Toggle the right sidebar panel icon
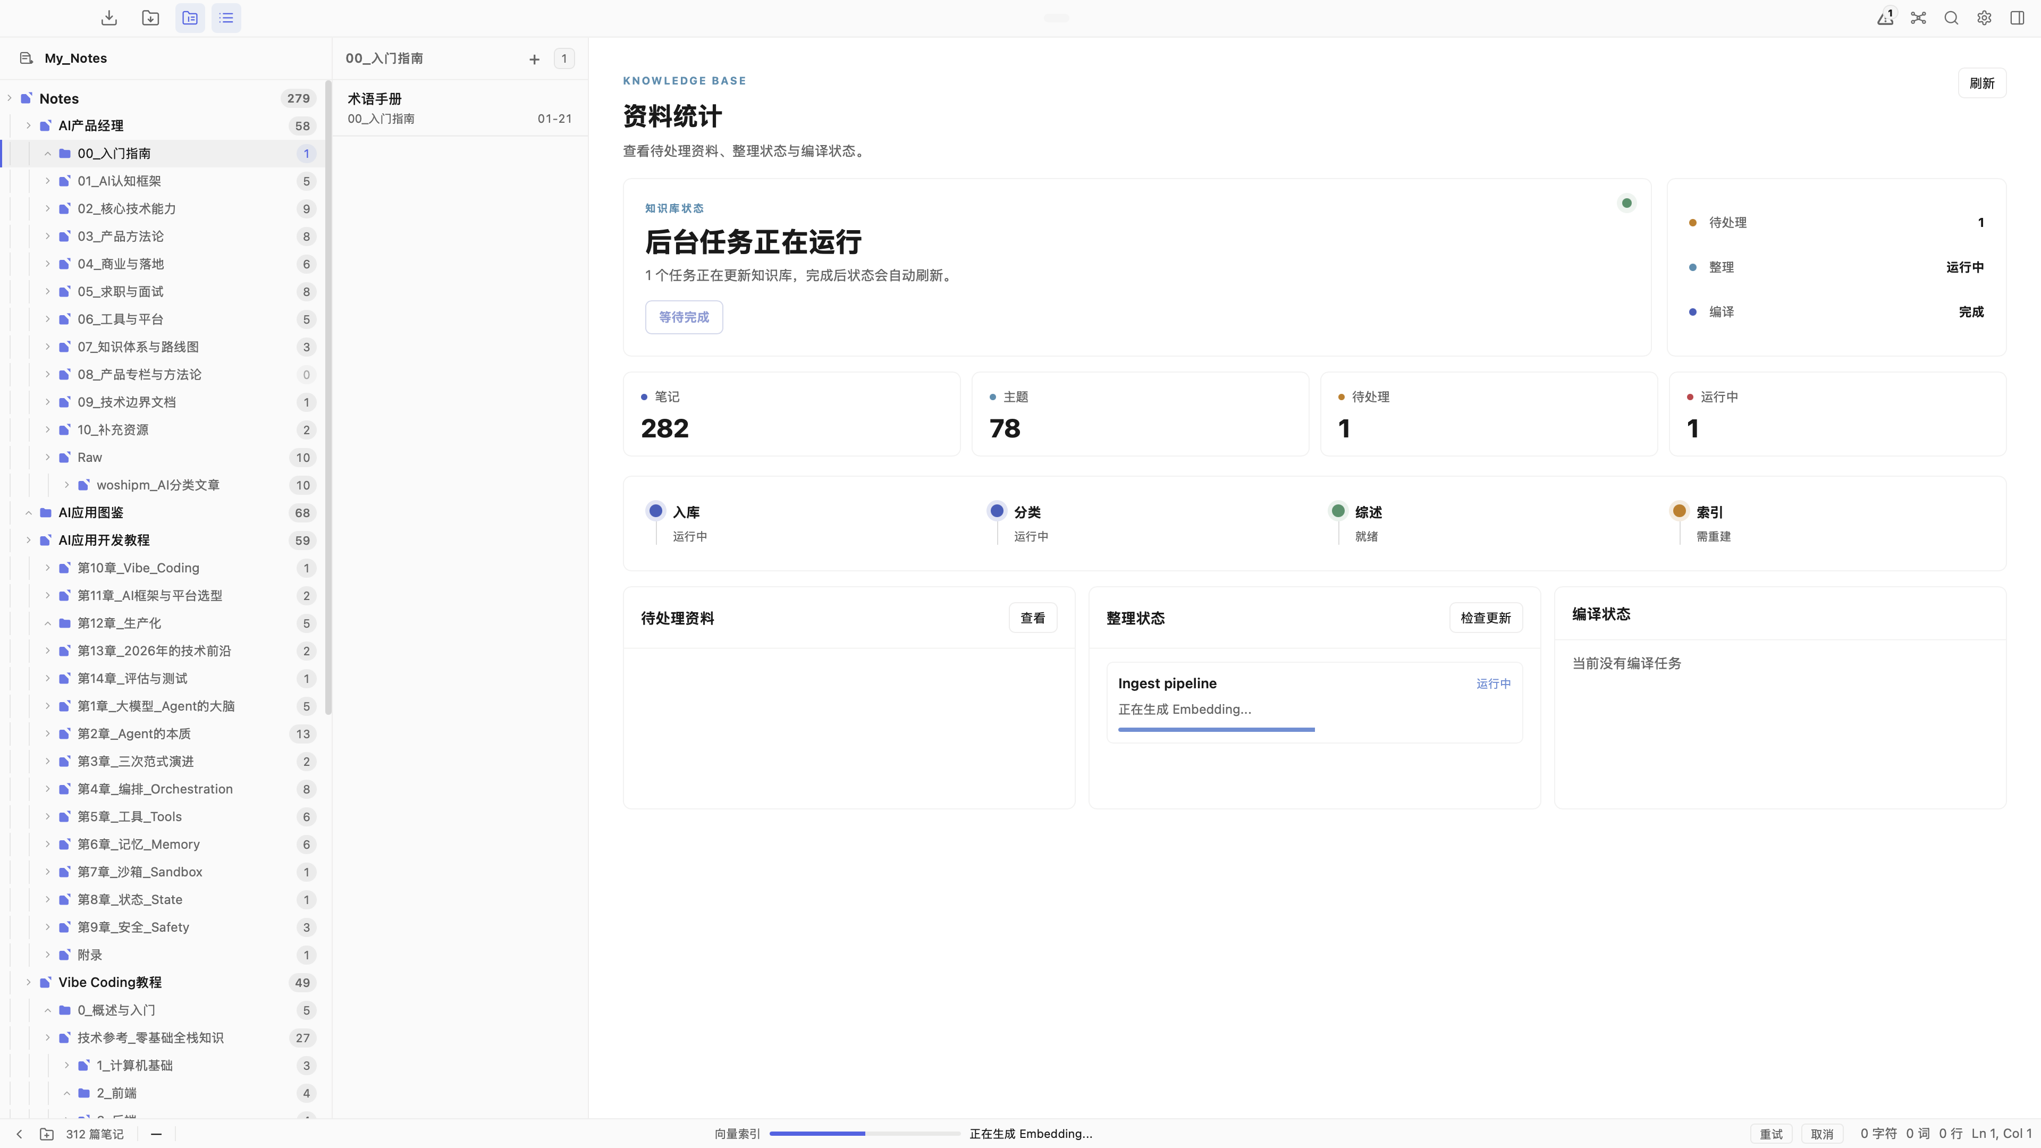Viewport: 2041px width, 1148px height. pyautogui.click(x=2017, y=18)
